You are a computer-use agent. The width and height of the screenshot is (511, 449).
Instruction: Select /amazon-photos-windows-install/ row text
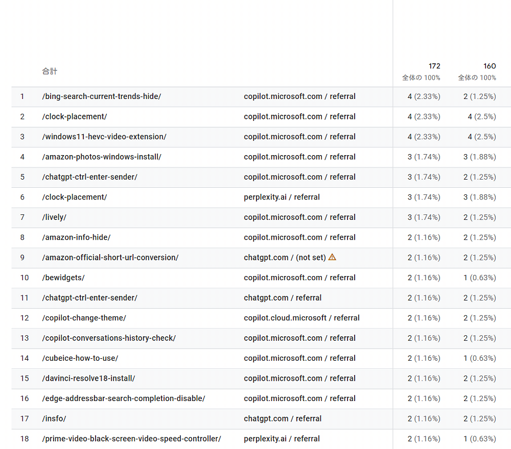pyautogui.click(x=102, y=157)
